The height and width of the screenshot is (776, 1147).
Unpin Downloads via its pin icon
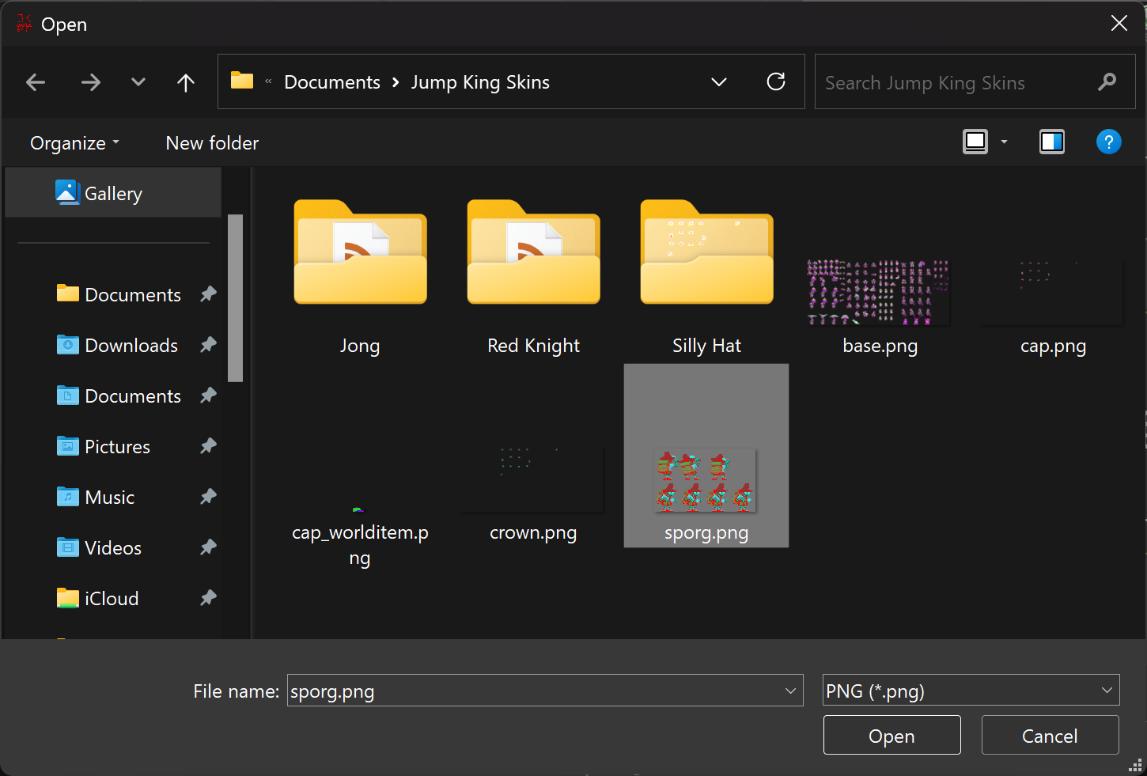(208, 345)
